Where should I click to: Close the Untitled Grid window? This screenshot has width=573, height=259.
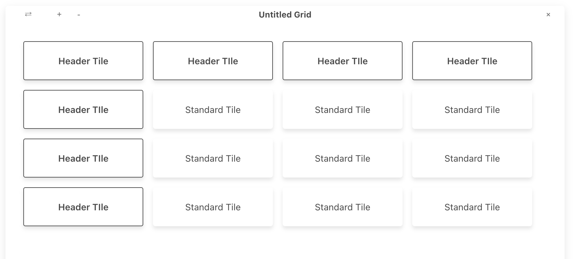[548, 14]
